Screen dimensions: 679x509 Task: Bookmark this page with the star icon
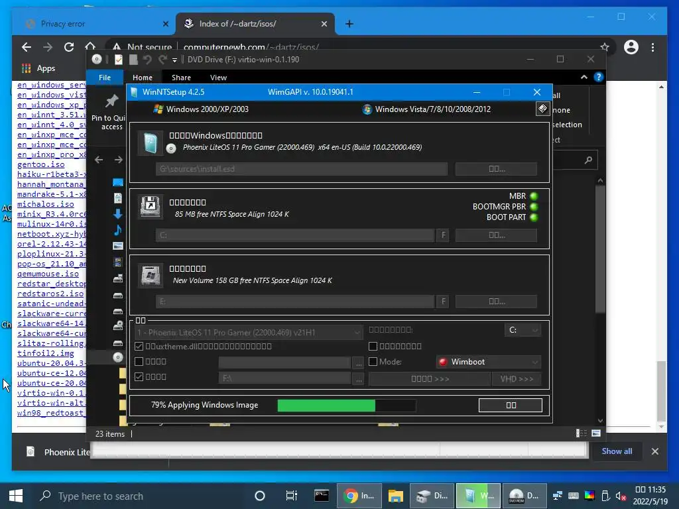tap(605, 47)
